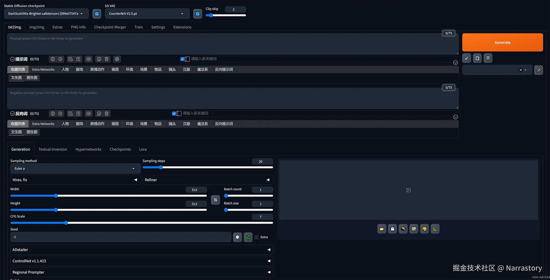The height and width of the screenshot is (280, 550).
Task: Select 魔法系 category under the negative prompt
Action: 203,124
